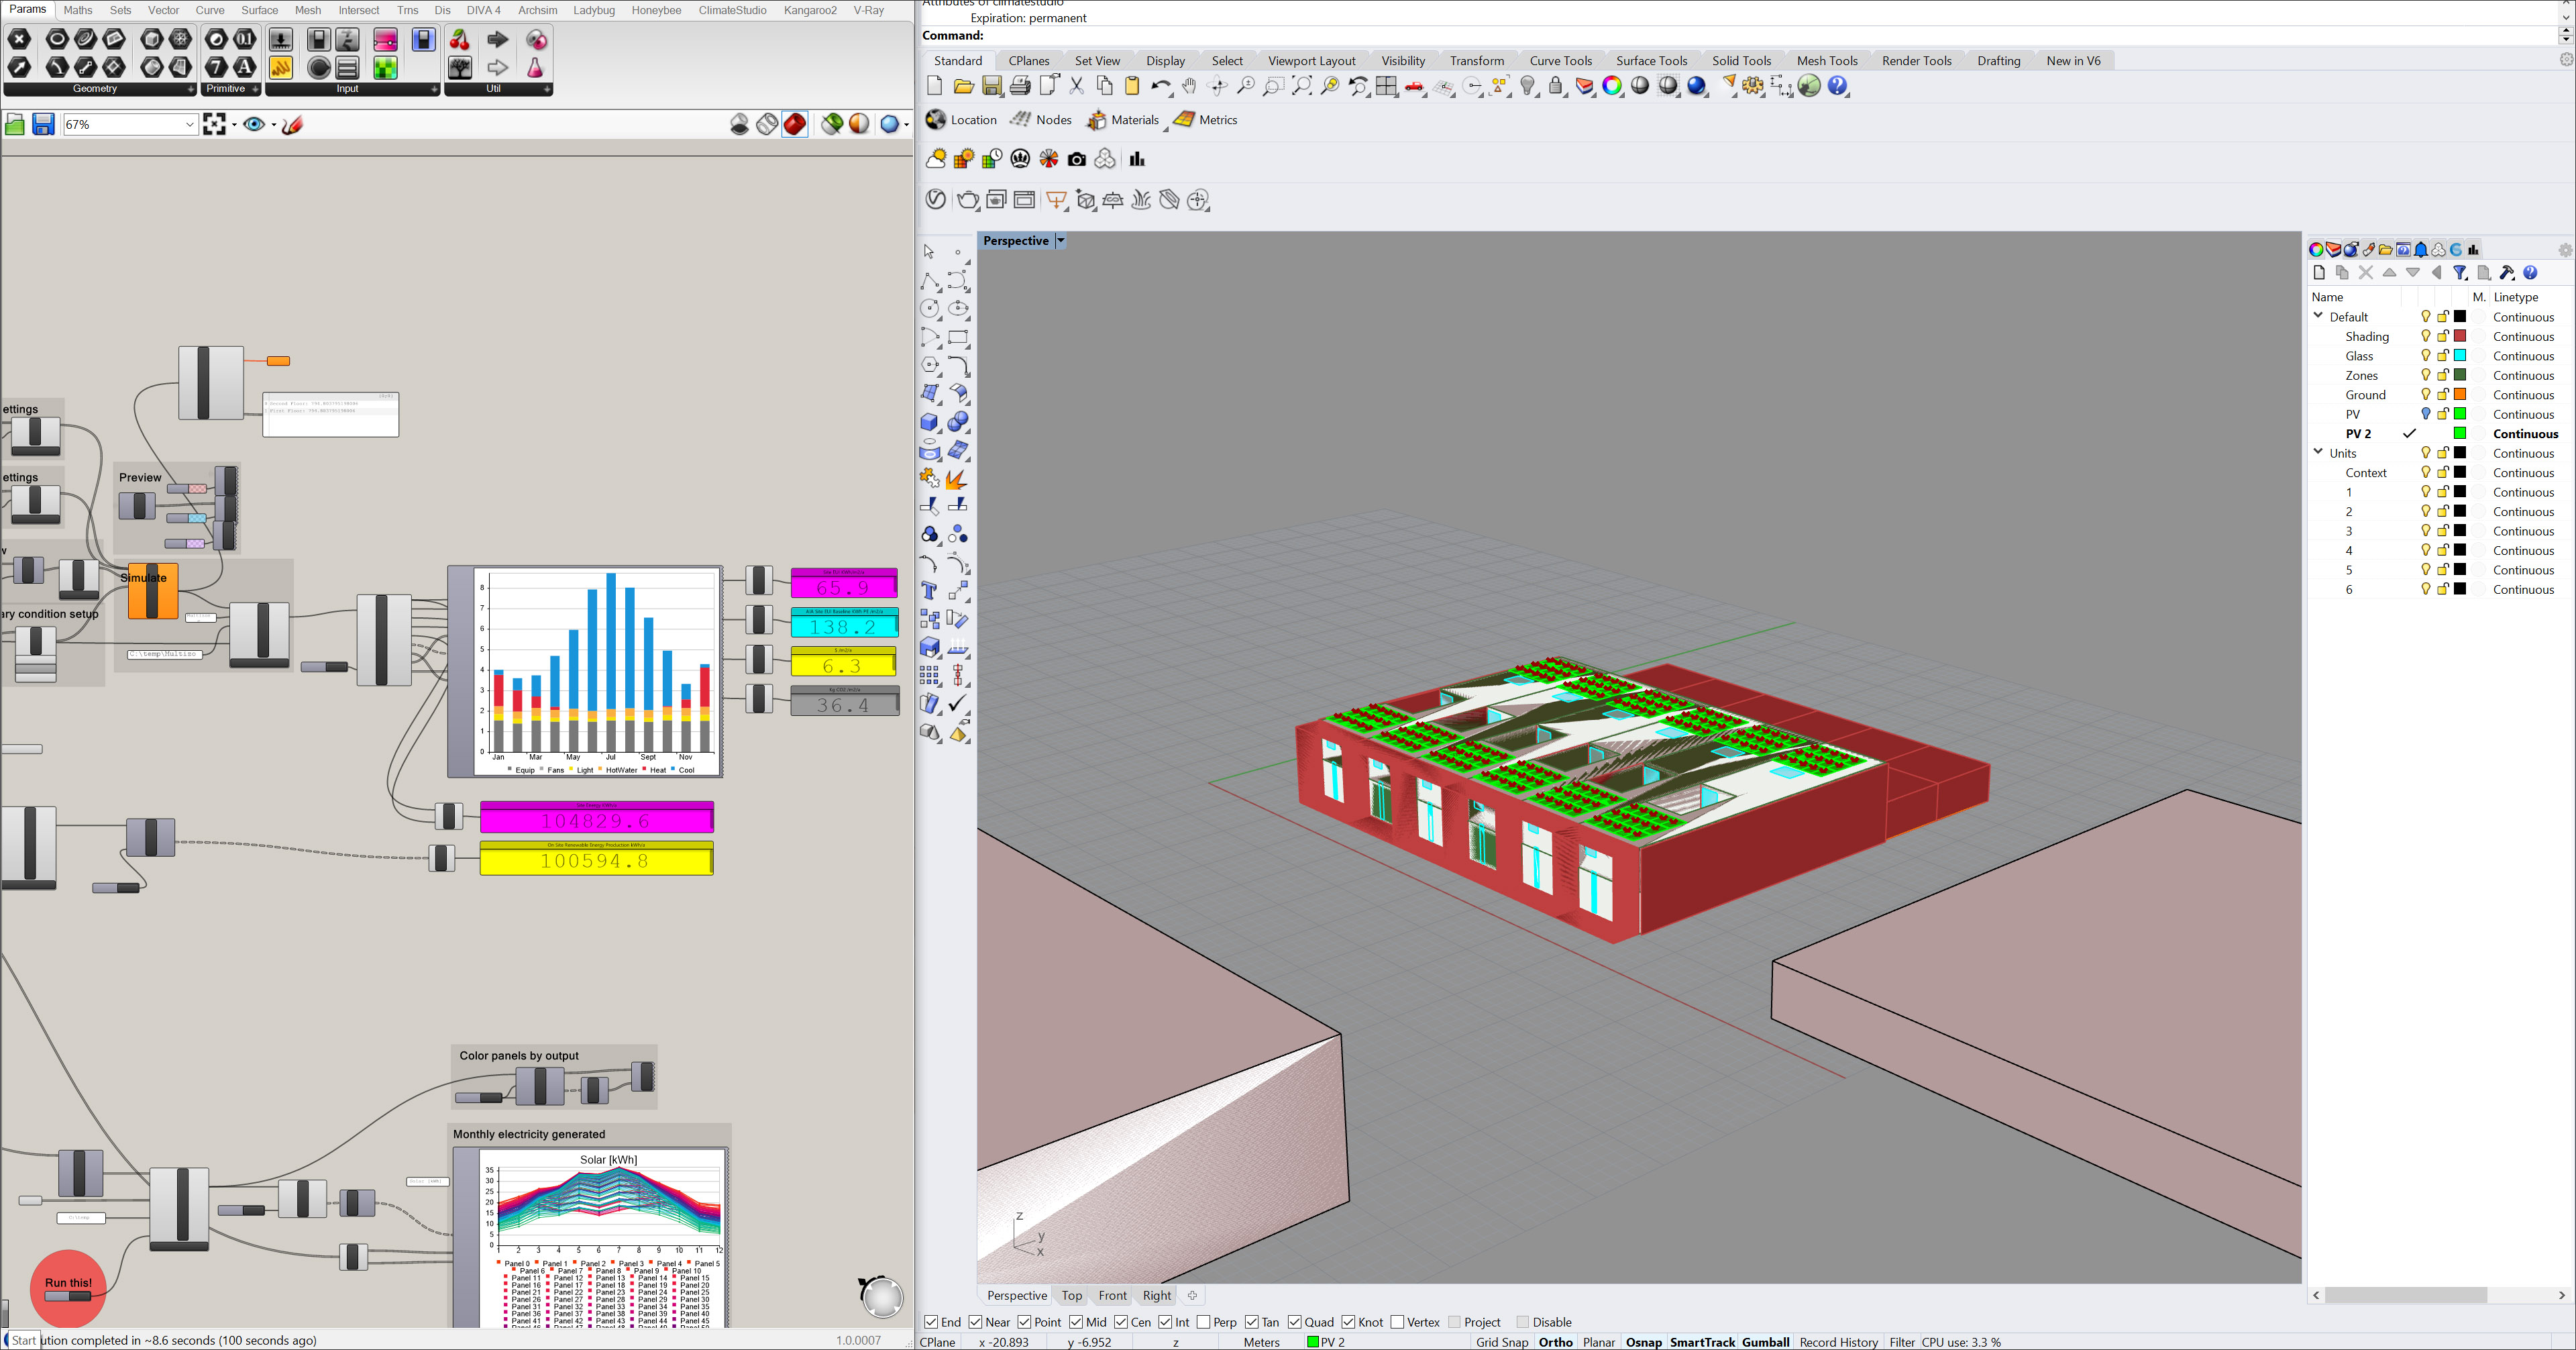2576x1350 pixels.
Task: Switch to Grasshopper Ladybug tab
Action: (x=593, y=10)
